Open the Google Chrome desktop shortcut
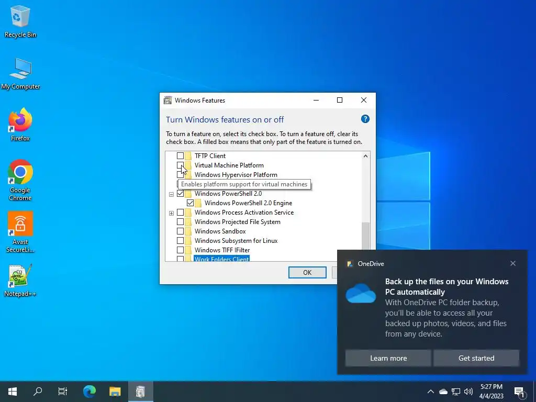 click(x=20, y=180)
